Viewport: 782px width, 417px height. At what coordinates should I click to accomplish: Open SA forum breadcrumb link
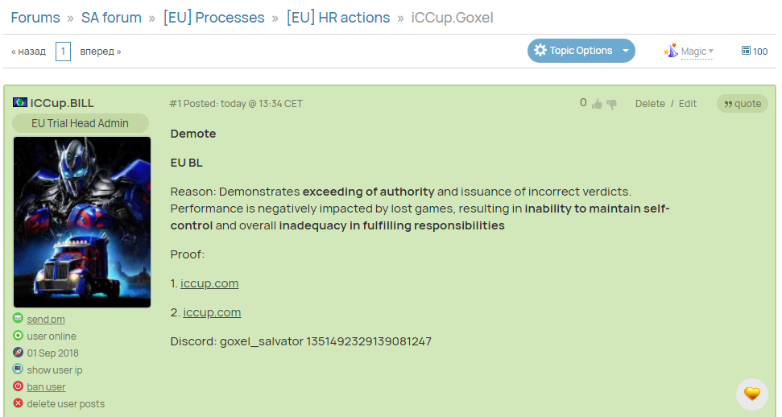pyautogui.click(x=111, y=18)
